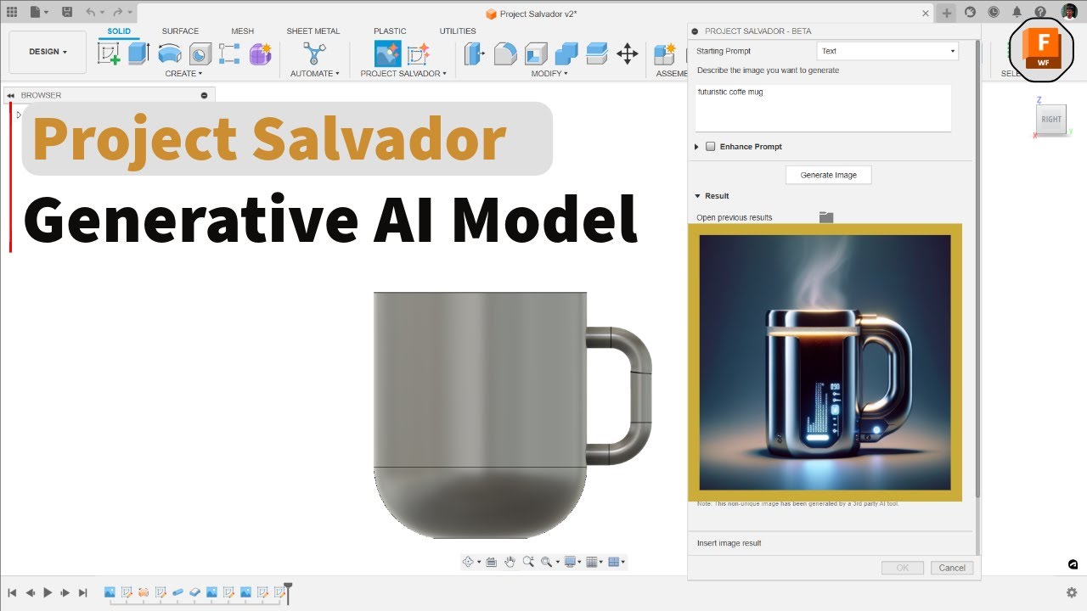1087x611 pixels.
Task: Click the Generate Image button
Action: (829, 175)
